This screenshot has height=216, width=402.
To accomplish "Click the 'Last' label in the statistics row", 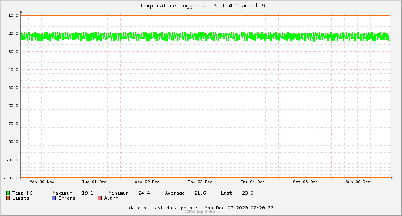I will (x=226, y=193).
